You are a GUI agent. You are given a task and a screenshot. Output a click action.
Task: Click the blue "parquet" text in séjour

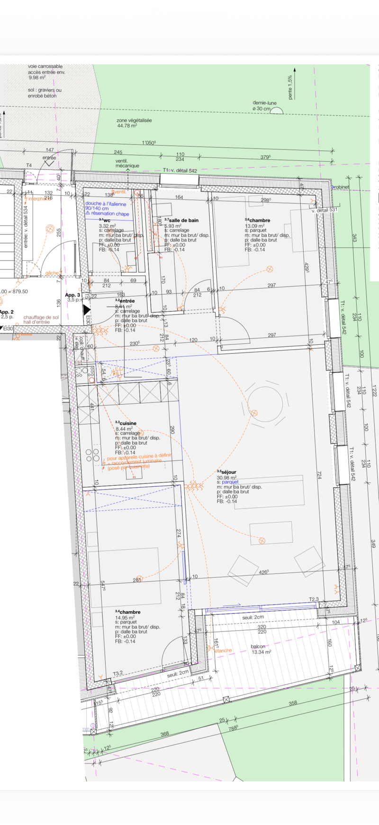point(230,482)
